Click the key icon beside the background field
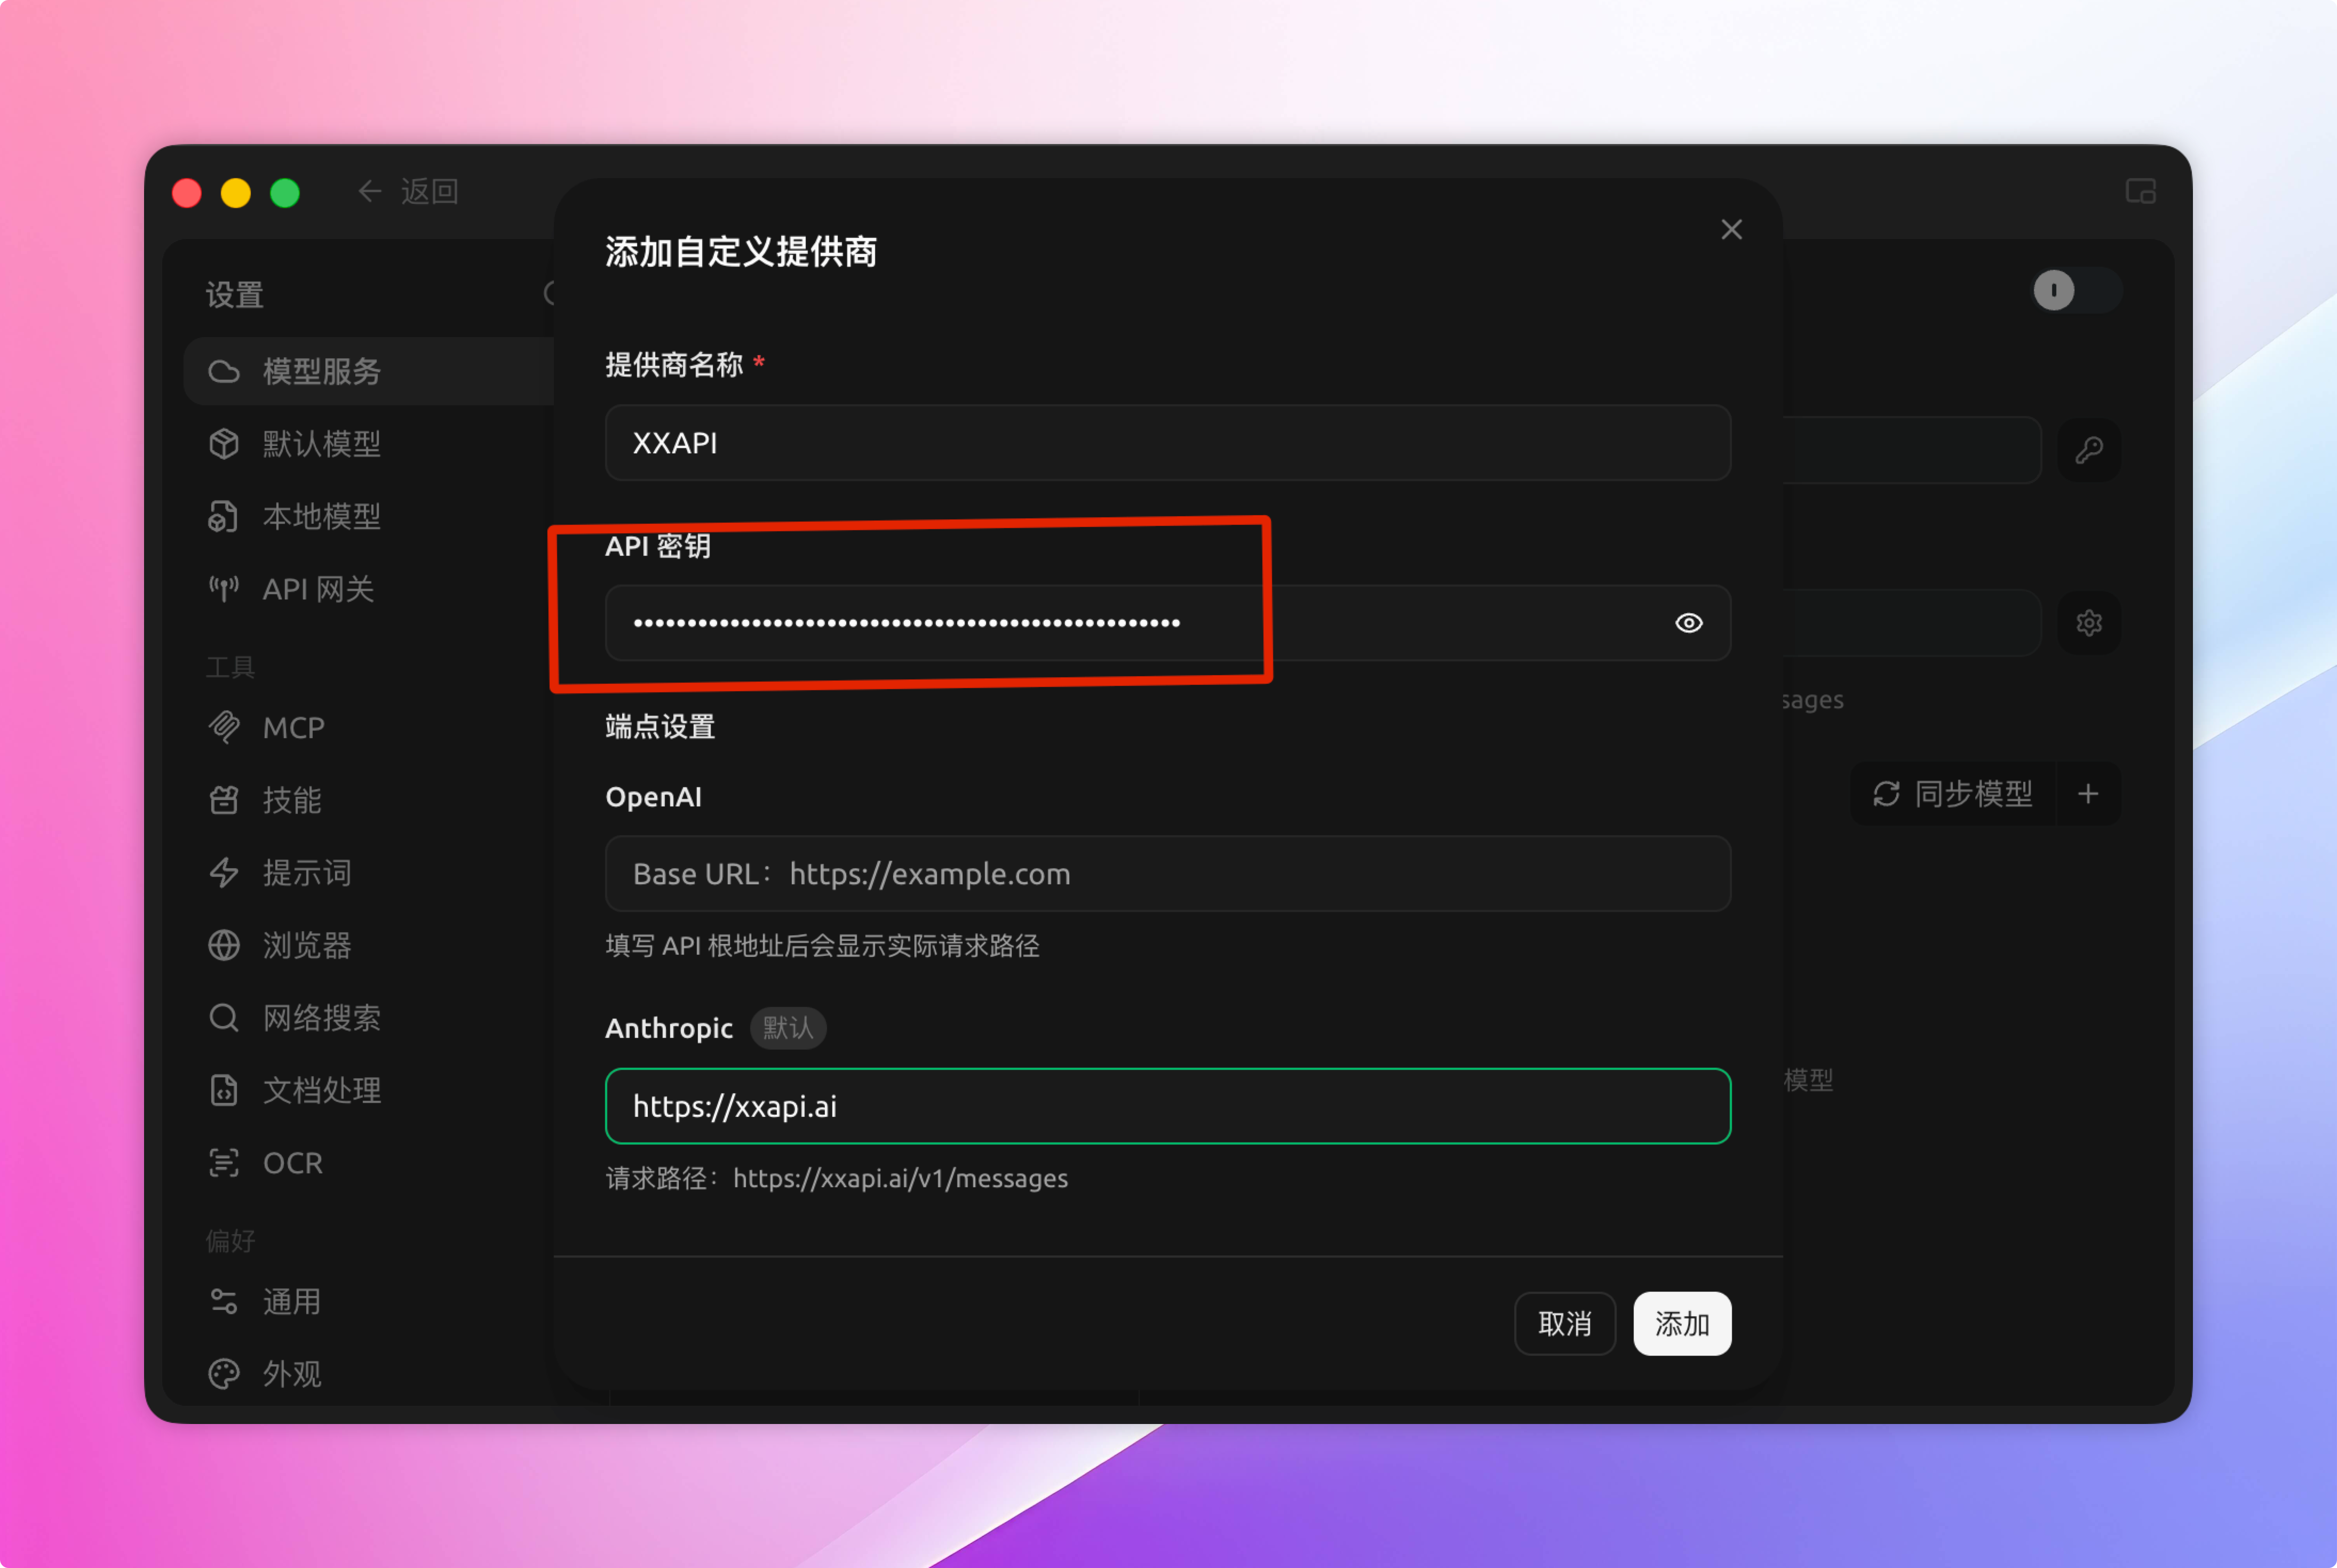Screen dimensions: 2337x1568 click(2089, 450)
